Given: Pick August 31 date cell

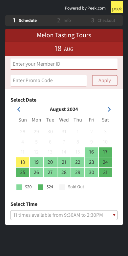Looking at the screenshot, I should 105,172.
